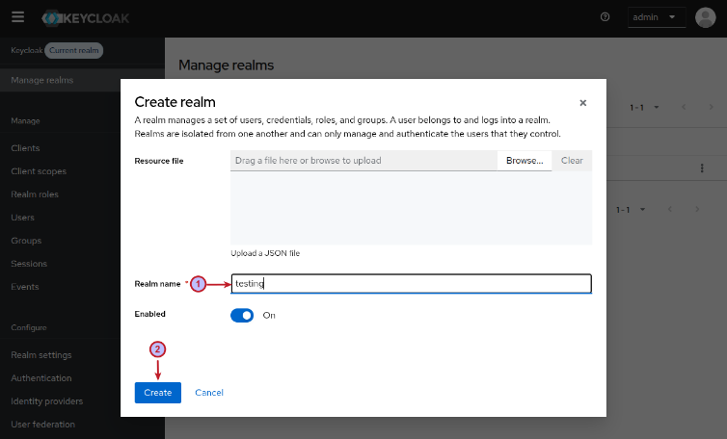
Task: Close the Create realm dialog
Action: pyautogui.click(x=582, y=103)
